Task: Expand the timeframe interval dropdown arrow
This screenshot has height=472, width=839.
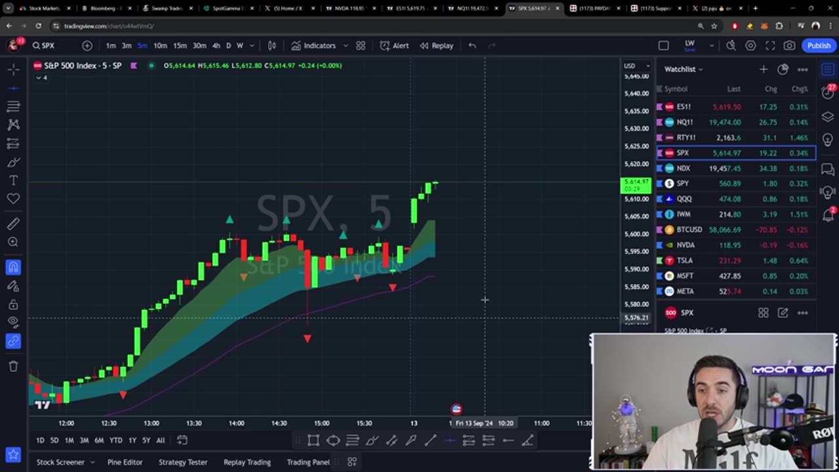Action: pyautogui.click(x=252, y=45)
